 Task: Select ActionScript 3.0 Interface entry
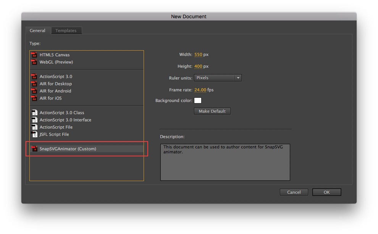(87, 119)
